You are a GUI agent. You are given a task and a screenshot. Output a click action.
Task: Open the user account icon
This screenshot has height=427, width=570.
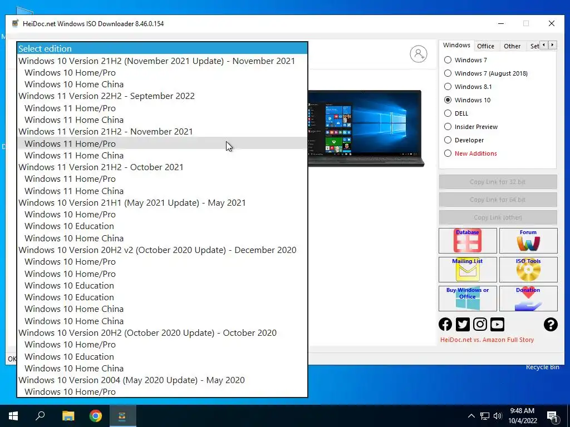(419, 54)
